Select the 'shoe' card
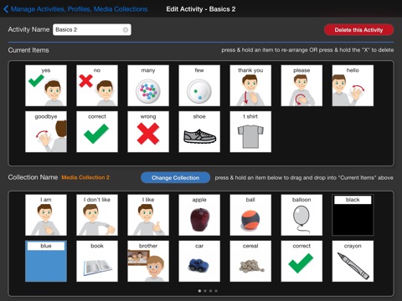The height and width of the screenshot is (301, 402). click(x=199, y=131)
